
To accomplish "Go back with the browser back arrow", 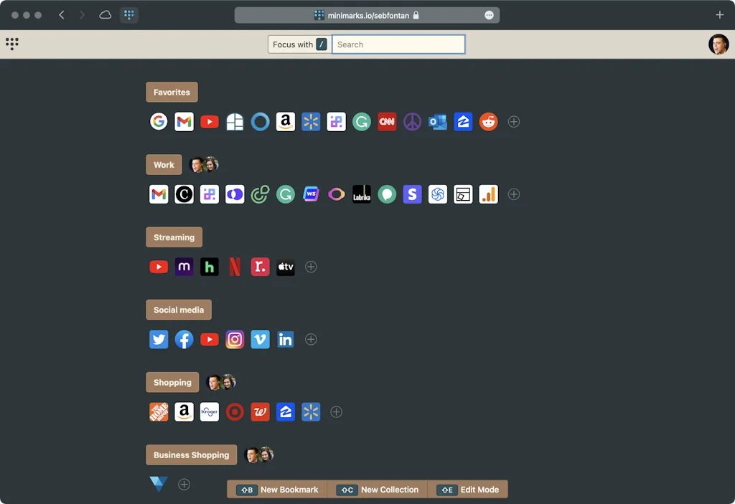I will click(x=62, y=15).
